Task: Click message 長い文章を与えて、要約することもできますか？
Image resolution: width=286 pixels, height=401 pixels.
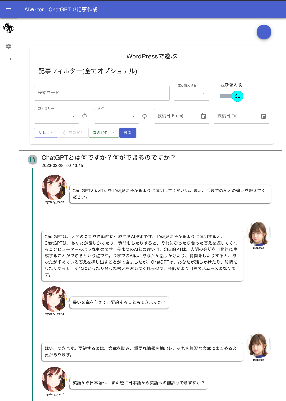Action: coord(119,303)
